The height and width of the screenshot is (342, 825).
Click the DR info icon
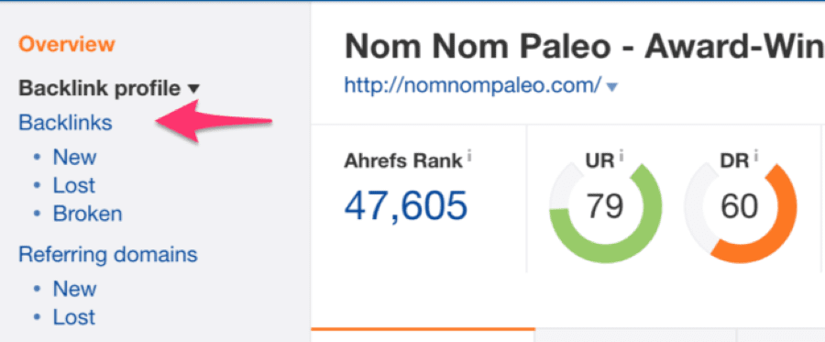point(756,156)
